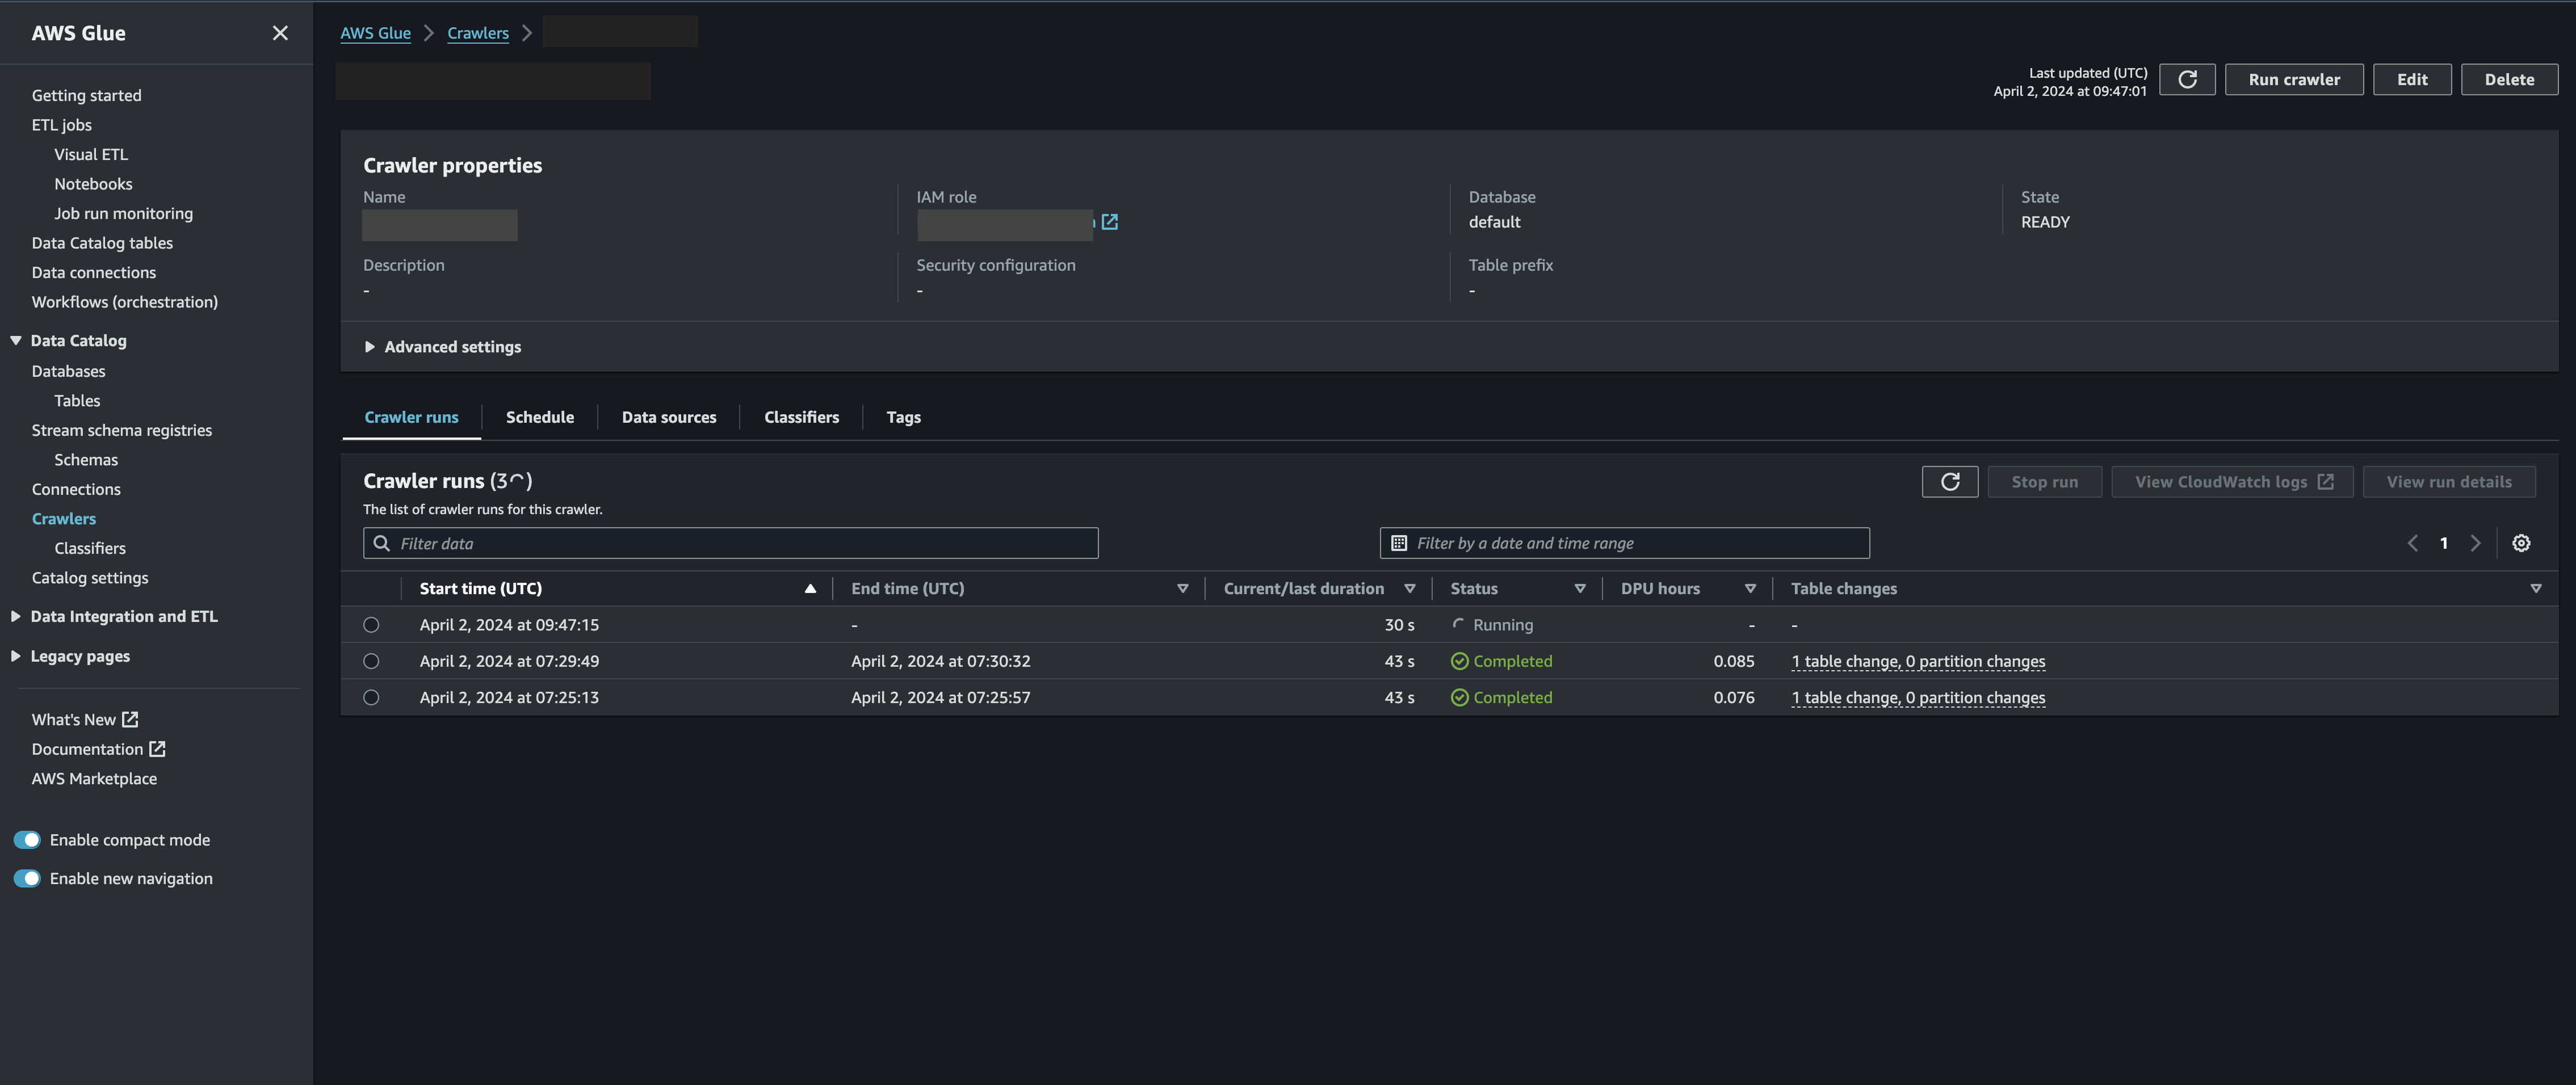Image resolution: width=2576 pixels, height=1085 pixels.
Task: Toggle Enable new navigation switch
Action: coord(27,878)
